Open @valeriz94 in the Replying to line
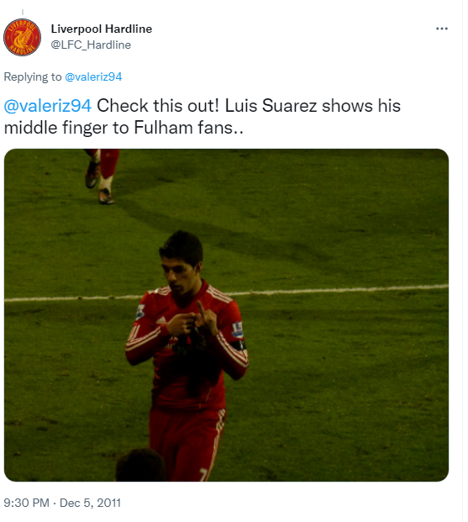This screenshot has height=522, width=468. tap(93, 76)
